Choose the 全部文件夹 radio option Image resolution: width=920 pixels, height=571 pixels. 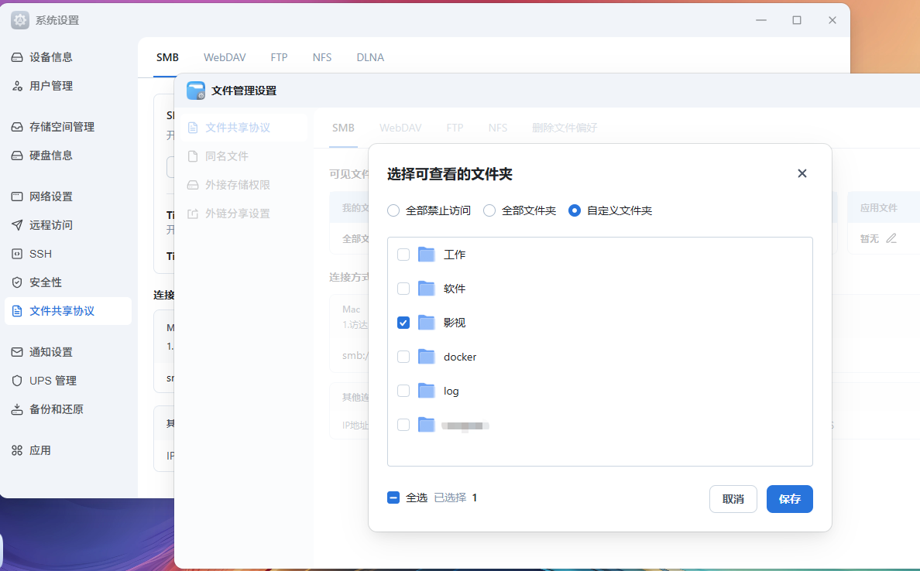point(489,210)
